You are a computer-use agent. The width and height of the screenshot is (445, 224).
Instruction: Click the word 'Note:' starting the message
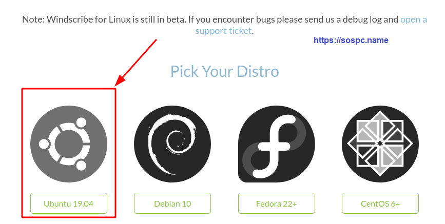pyautogui.click(x=33, y=19)
